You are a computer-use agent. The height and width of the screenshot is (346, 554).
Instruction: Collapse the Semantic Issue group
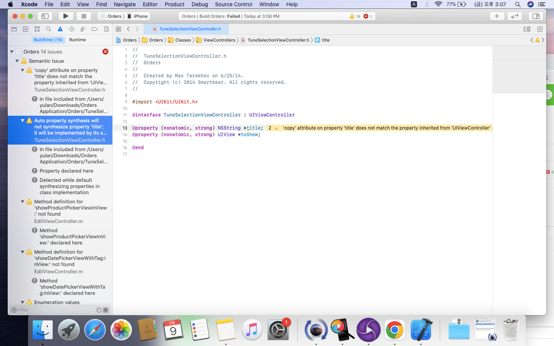coord(17,61)
